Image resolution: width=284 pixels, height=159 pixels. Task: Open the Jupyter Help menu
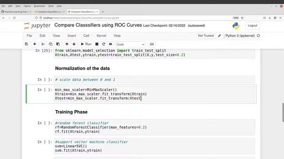117,36
